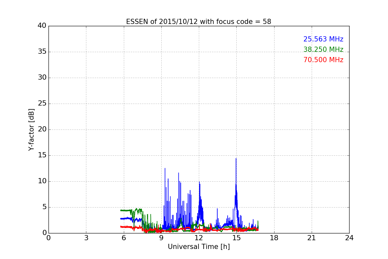Click y-axis tick label '5'
The height and width of the screenshot is (259, 388).
point(44,207)
